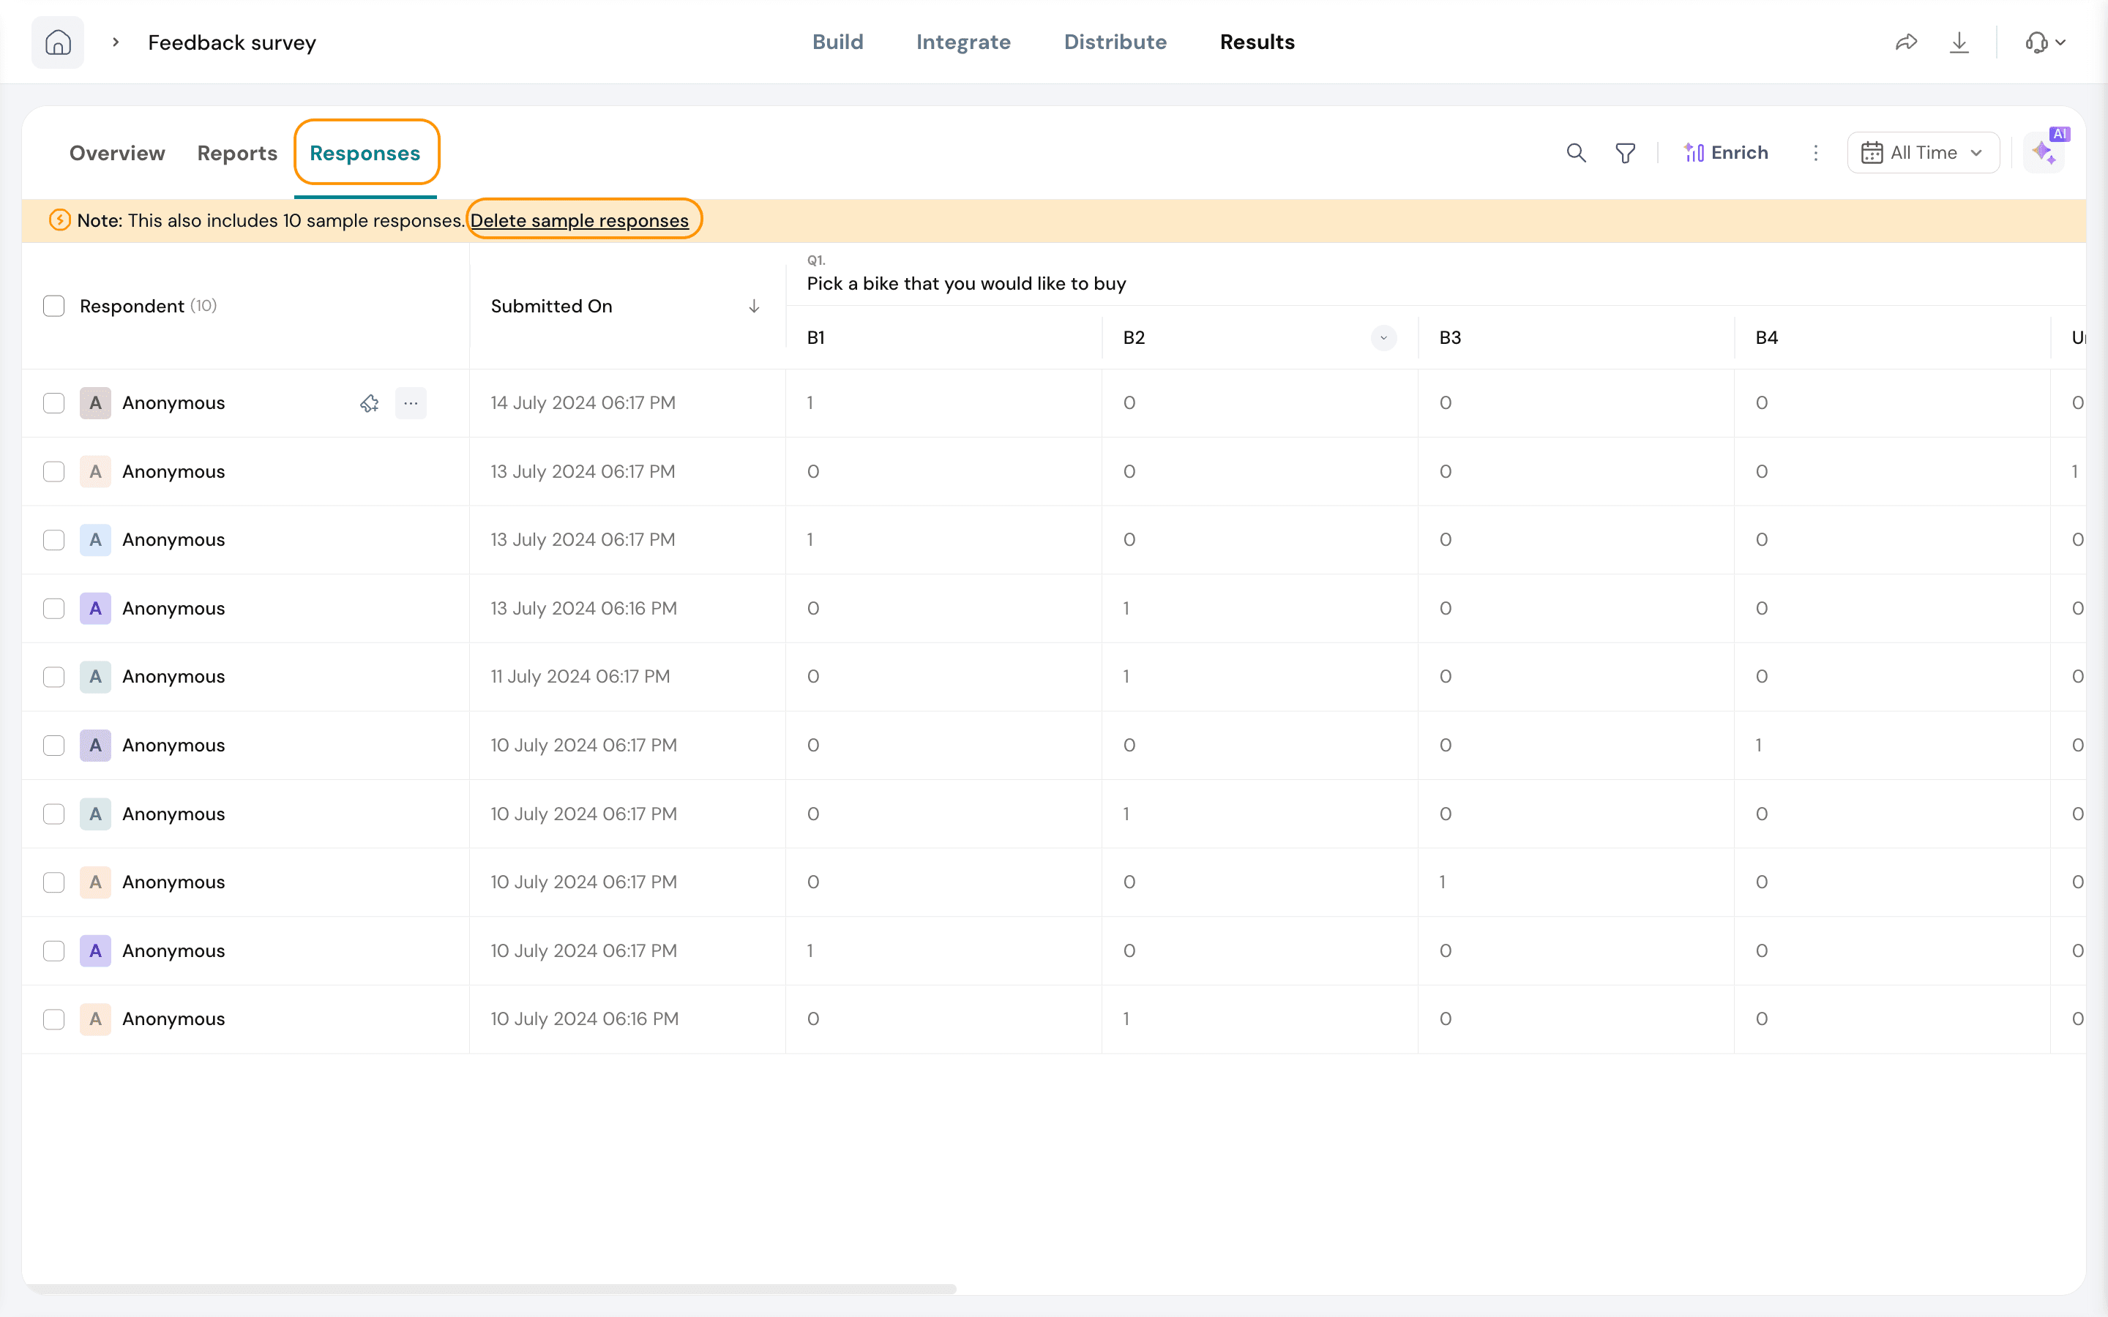The height and width of the screenshot is (1317, 2108).
Task: Click the horizontal scrollbar at bottom
Action: click(490, 1288)
